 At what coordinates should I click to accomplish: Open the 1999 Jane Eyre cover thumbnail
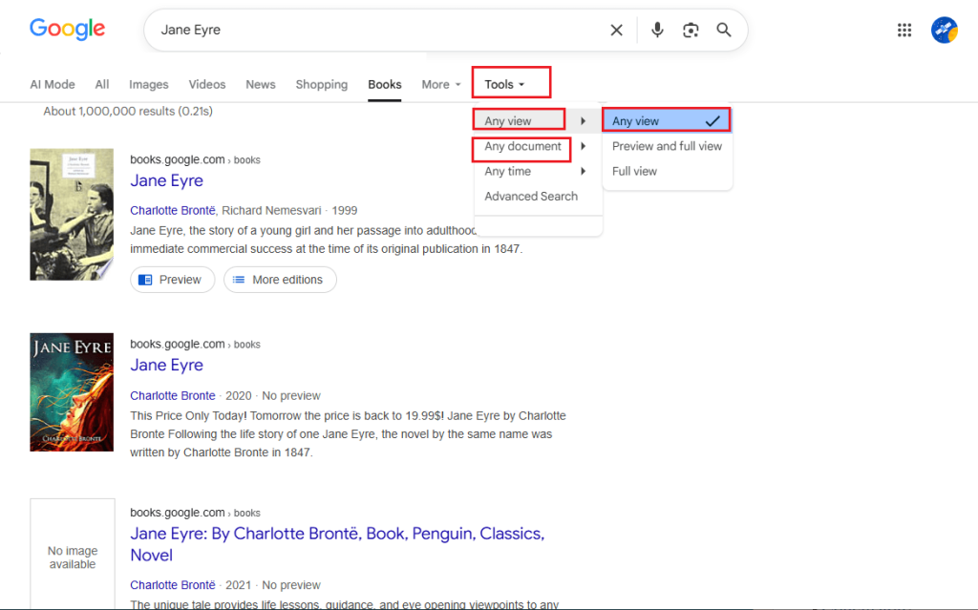(72, 214)
